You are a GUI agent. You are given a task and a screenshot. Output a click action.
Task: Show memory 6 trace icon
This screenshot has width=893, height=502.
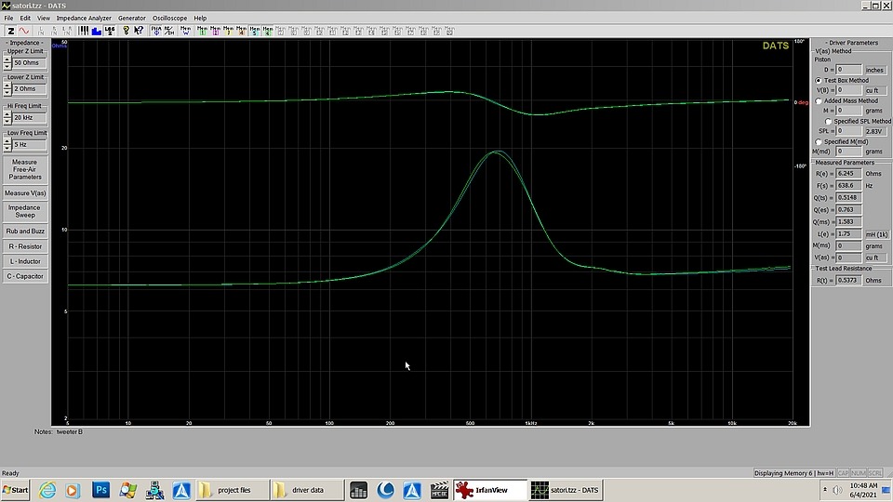268,31
